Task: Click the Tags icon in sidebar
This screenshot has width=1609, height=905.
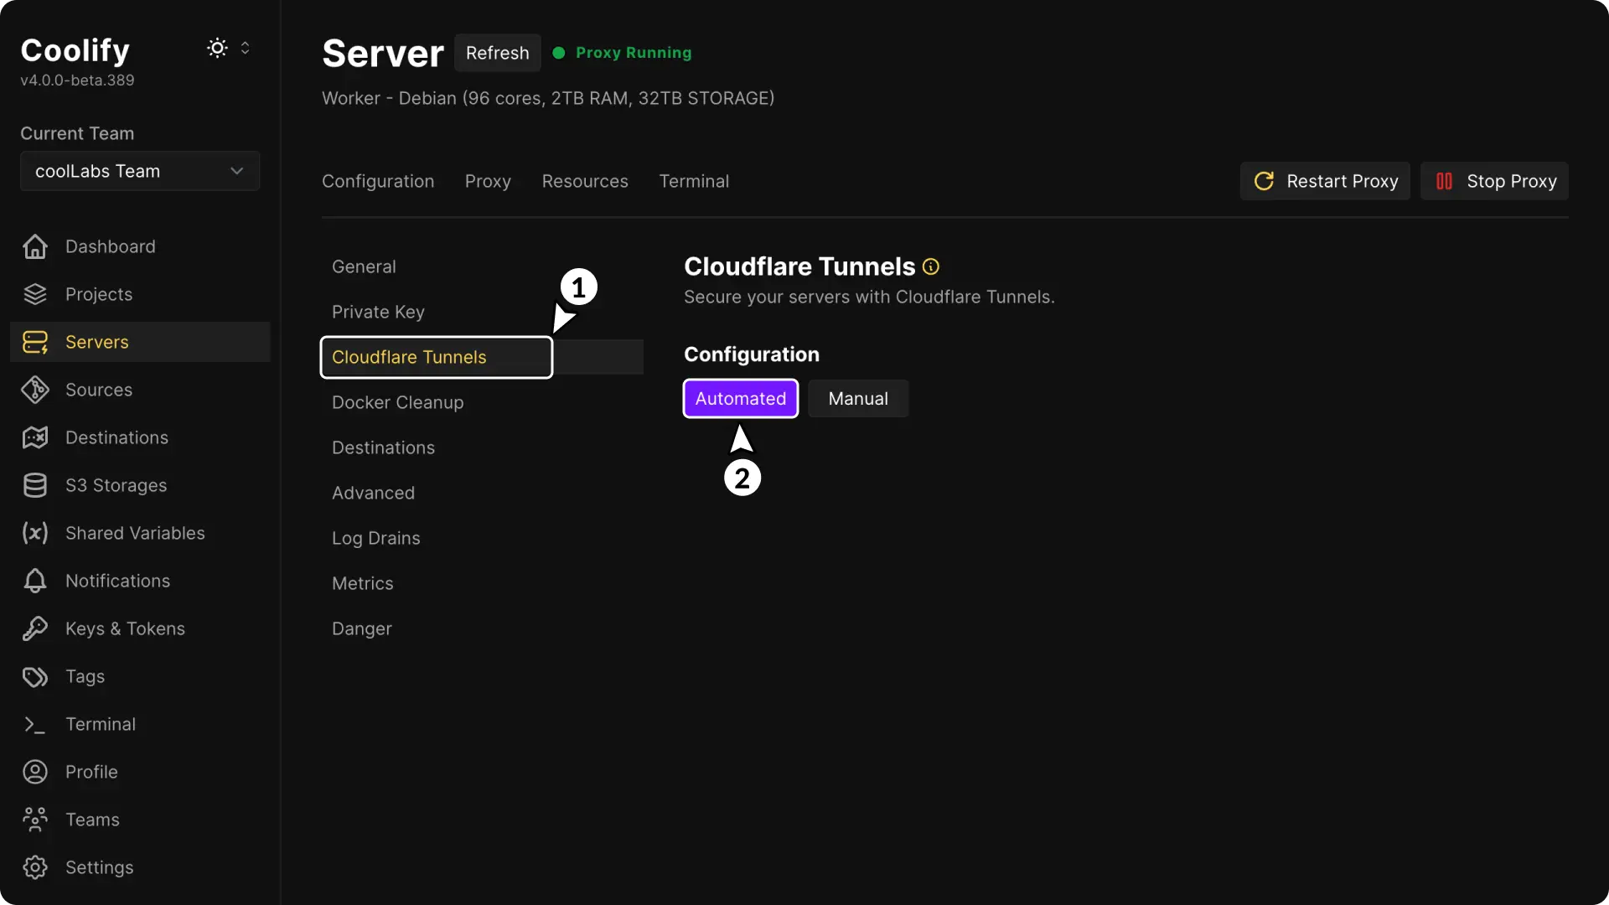Action: tap(35, 676)
